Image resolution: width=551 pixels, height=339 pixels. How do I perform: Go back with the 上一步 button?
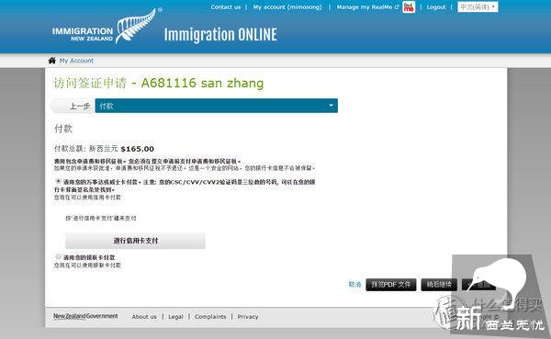(x=73, y=106)
